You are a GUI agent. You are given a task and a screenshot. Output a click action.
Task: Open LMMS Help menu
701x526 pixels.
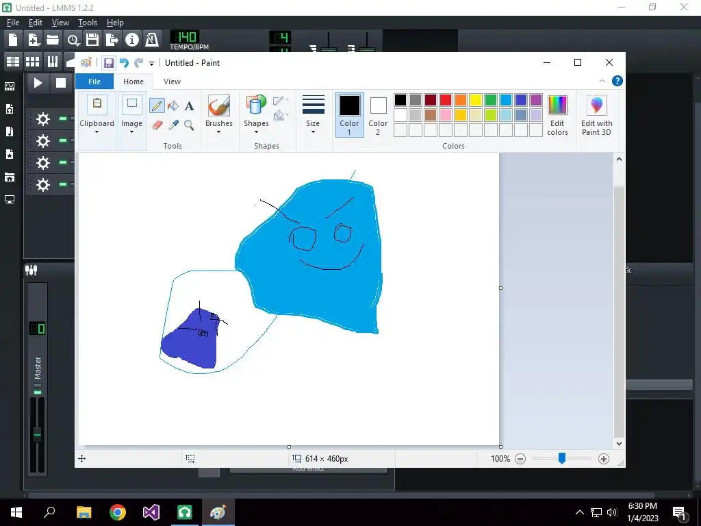[115, 23]
